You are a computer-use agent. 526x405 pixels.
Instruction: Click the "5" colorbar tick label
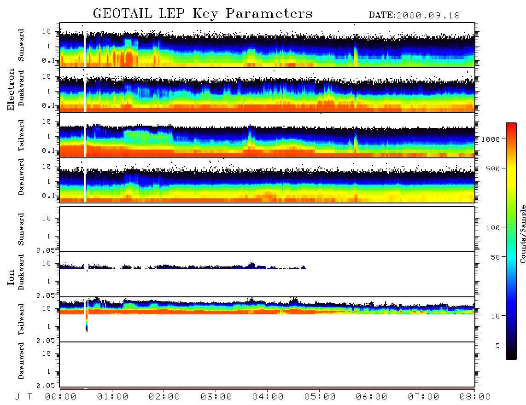[x=498, y=346]
